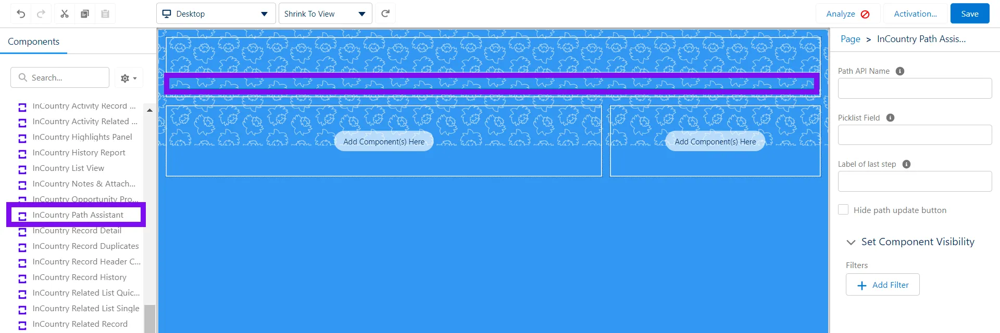Click the Copy icon in toolbar

(85, 14)
